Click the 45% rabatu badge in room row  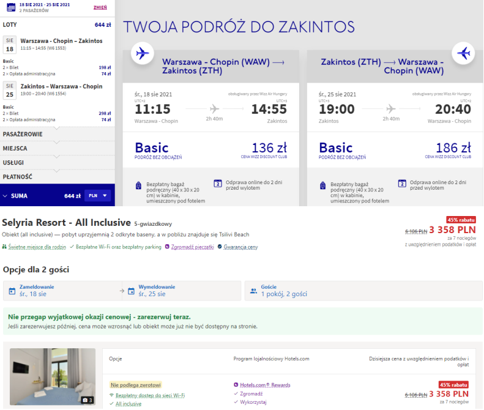click(x=453, y=385)
